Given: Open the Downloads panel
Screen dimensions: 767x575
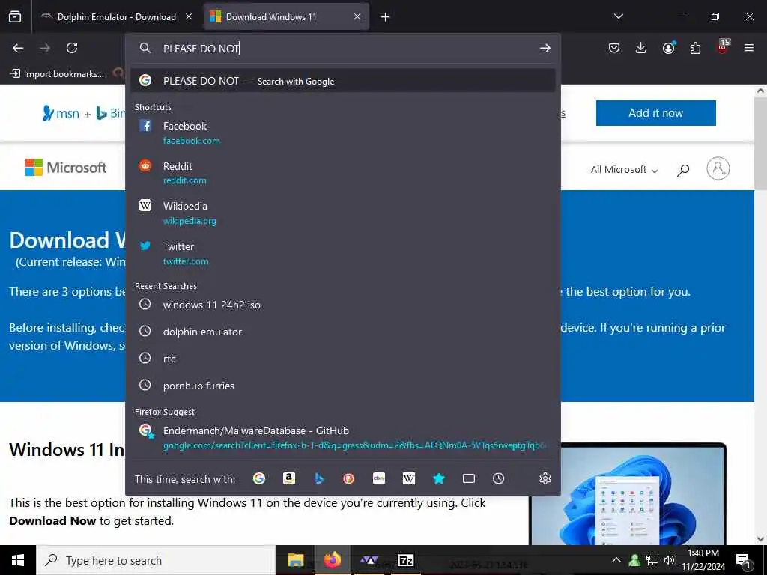Looking at the screenshot, I should (641, 48).
